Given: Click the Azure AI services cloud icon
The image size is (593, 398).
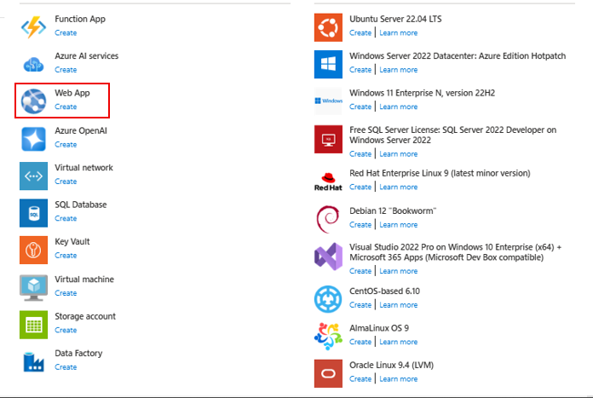Looking at the screenshot, I should (x=34, y=65).
